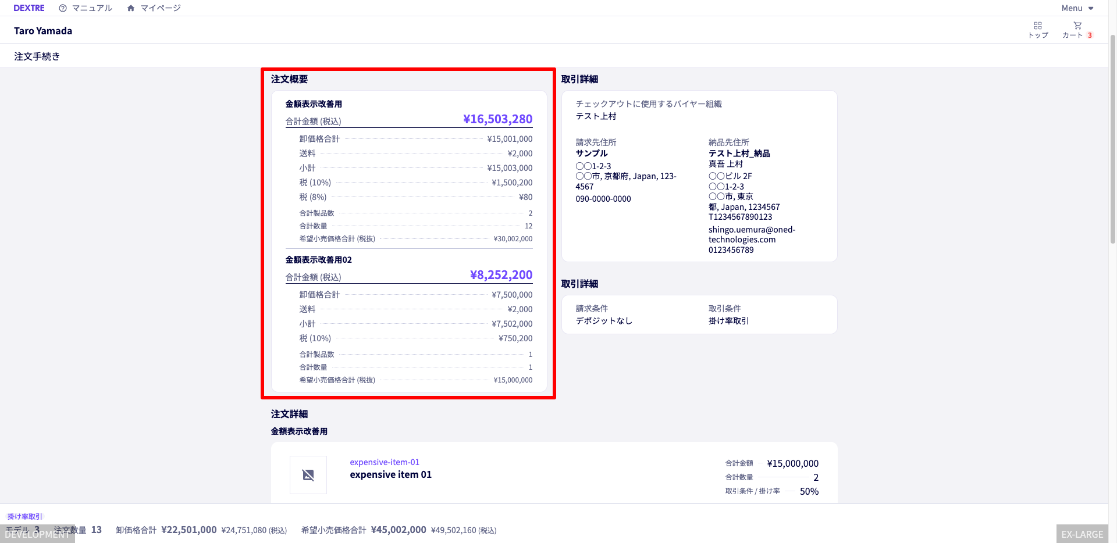
Task: Click the トップ grid icon
Action: [x=1038, y=26]
